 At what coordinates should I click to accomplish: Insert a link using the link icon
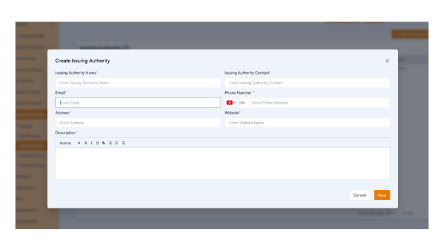[x=103, y=143]
